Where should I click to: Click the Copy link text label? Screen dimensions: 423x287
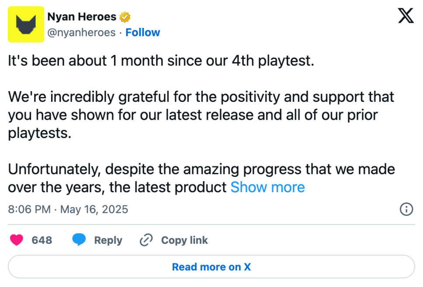pyautogui.click(x=184, y=240)
